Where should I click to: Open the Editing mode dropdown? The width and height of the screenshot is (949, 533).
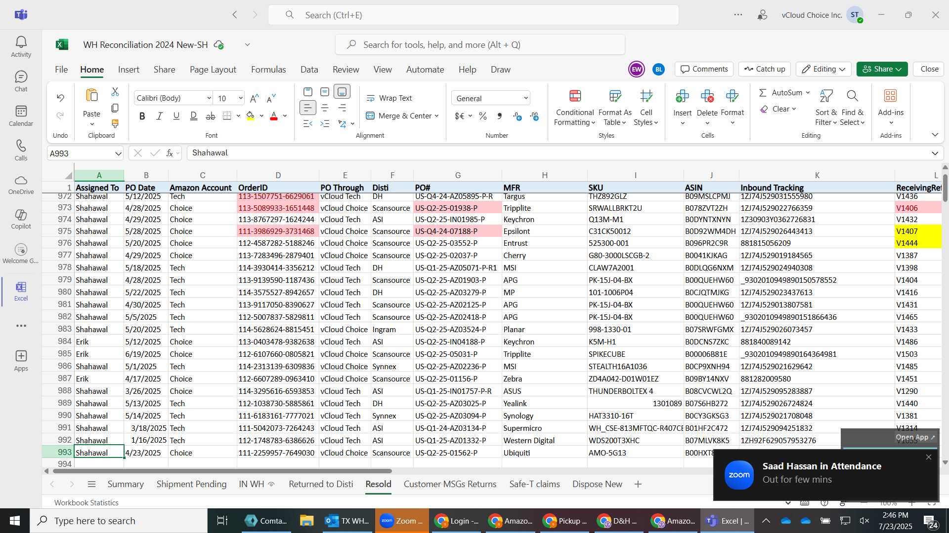click(x=823, y=69)
